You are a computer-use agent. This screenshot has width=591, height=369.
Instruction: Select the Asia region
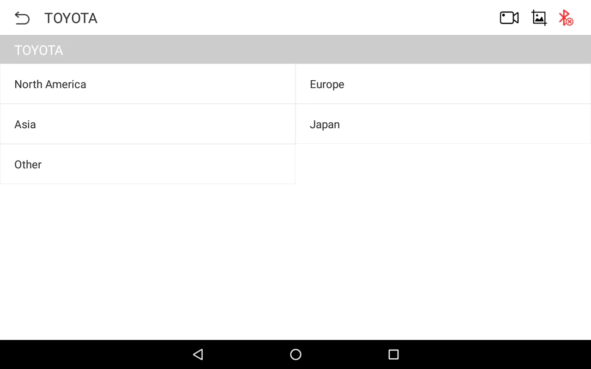[148, 124]
